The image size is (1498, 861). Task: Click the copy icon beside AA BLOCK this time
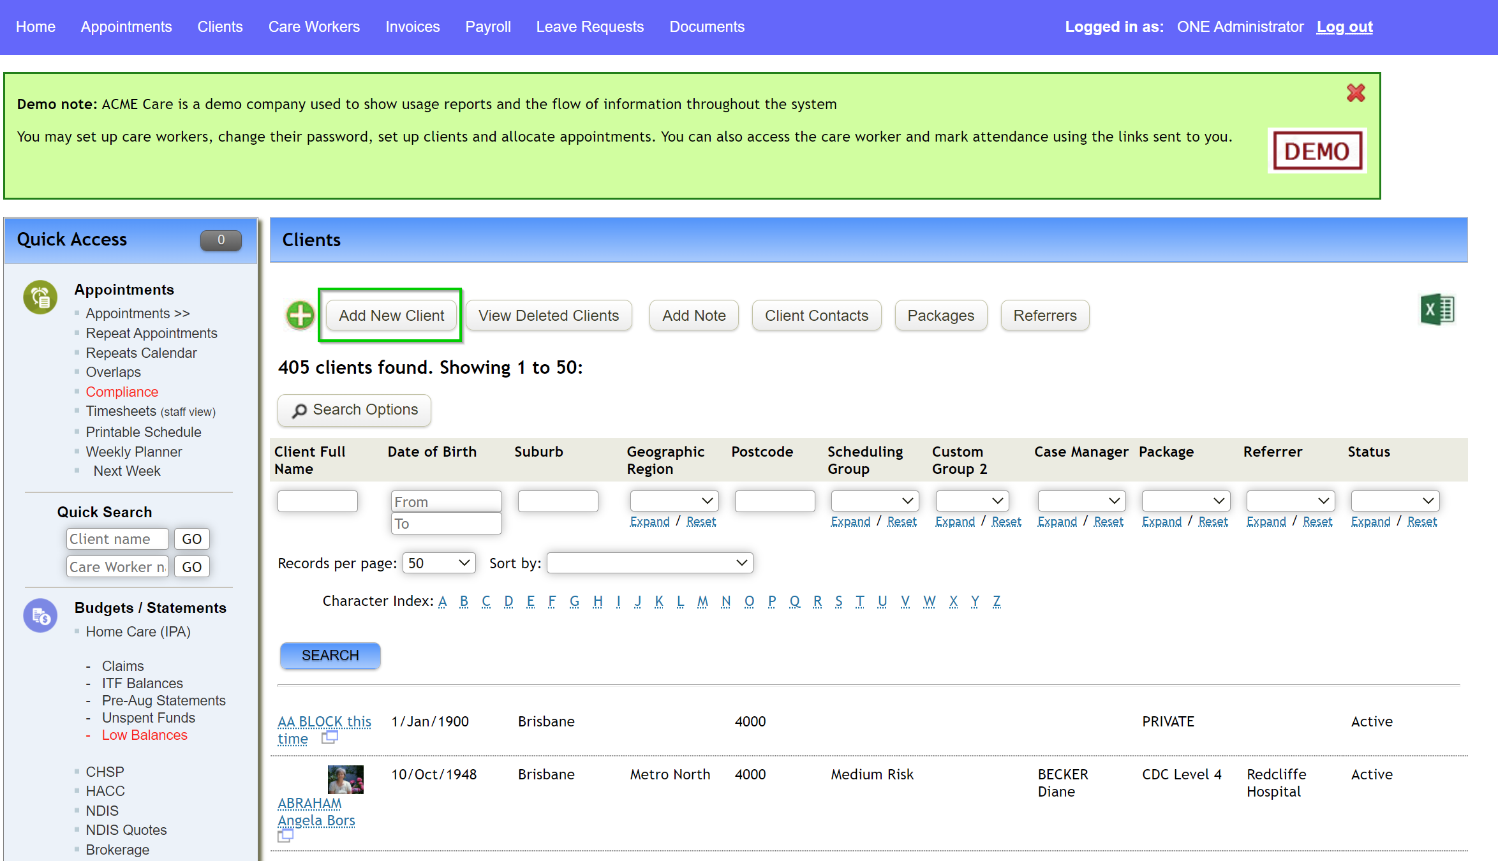(x=330, y=738)
